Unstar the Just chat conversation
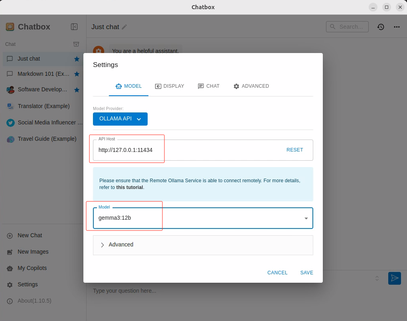The height and width of the screenshot is (321, 407). 77,59
